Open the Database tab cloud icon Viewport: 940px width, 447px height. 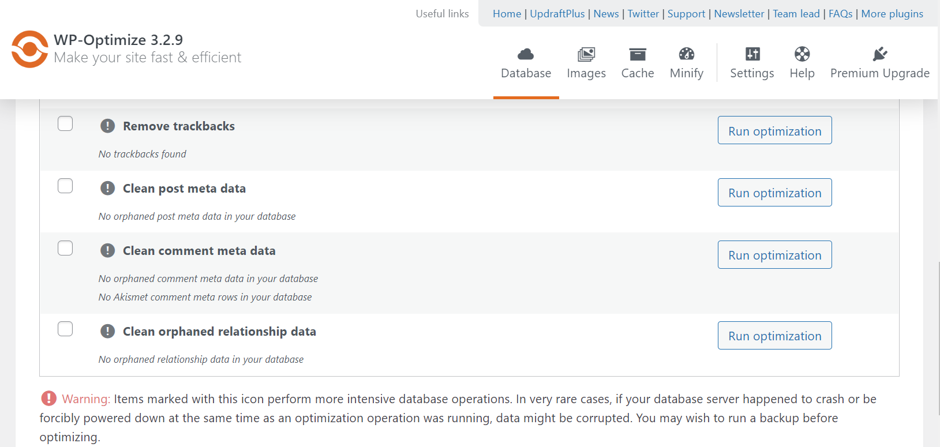526,54
